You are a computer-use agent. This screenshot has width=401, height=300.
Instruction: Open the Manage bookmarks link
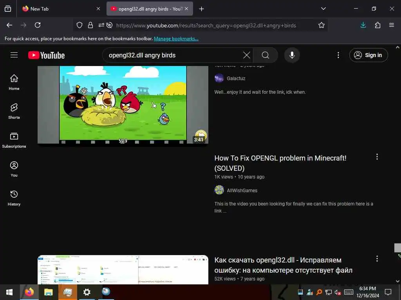pos(176,39)
